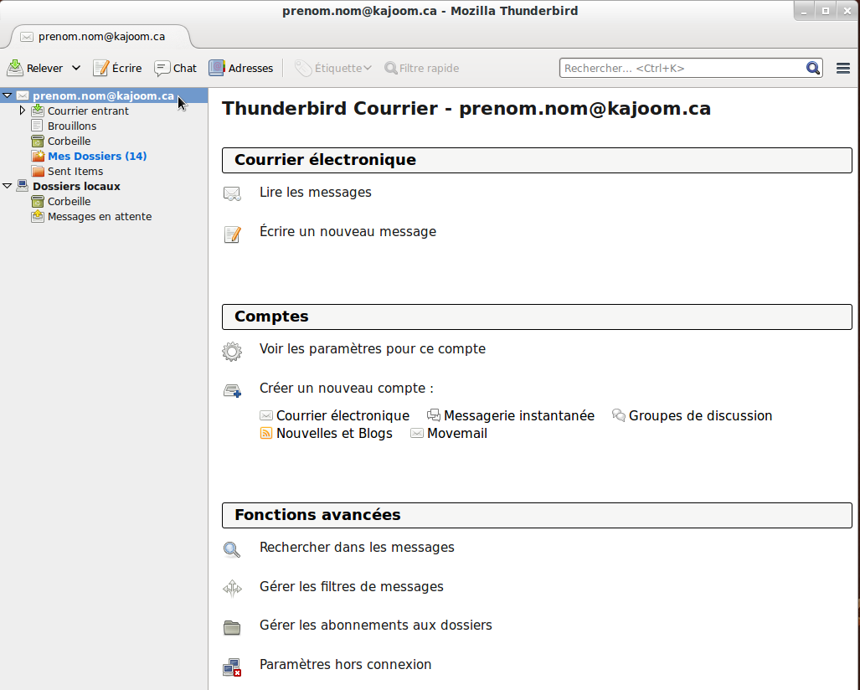The width and height of the screenshot is (860, 690).
Task: Click the Comptes section header
Action: tap(537, 317)
